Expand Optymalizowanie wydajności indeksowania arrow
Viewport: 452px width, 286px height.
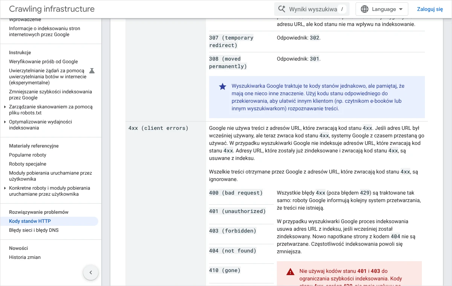[x=5, y=122]
